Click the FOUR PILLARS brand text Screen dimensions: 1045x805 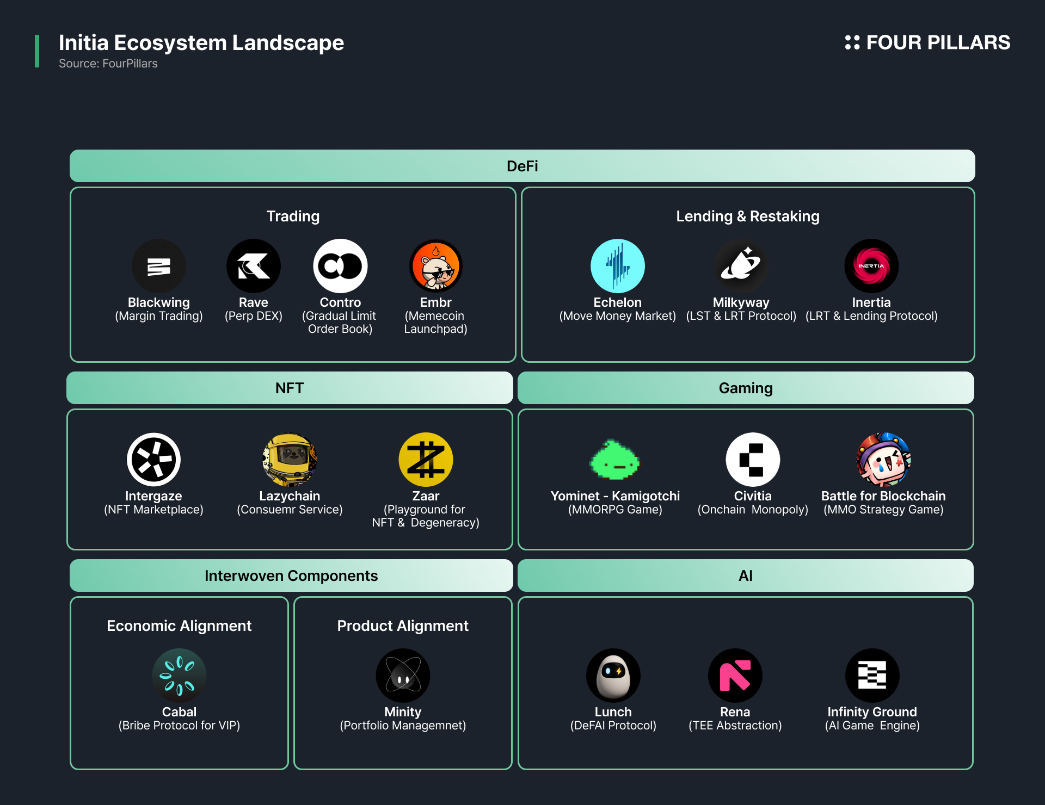pyautogui.click(x=938, y=42)
